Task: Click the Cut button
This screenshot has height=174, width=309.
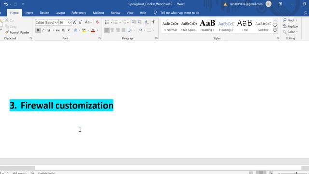Action: click(x=10, y=20)
